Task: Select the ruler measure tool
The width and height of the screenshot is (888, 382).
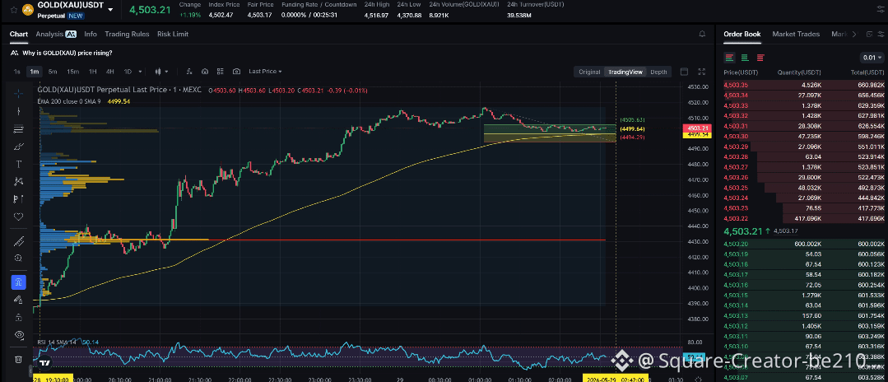Action: tap(19, 241)
